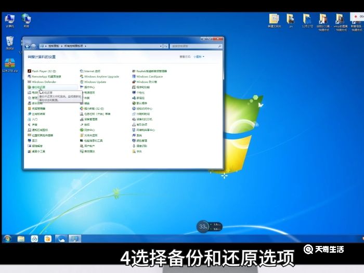Click 控制面板 breadcrumb in address bar
The height and width of the screenshot is (273, 364).
54,46
